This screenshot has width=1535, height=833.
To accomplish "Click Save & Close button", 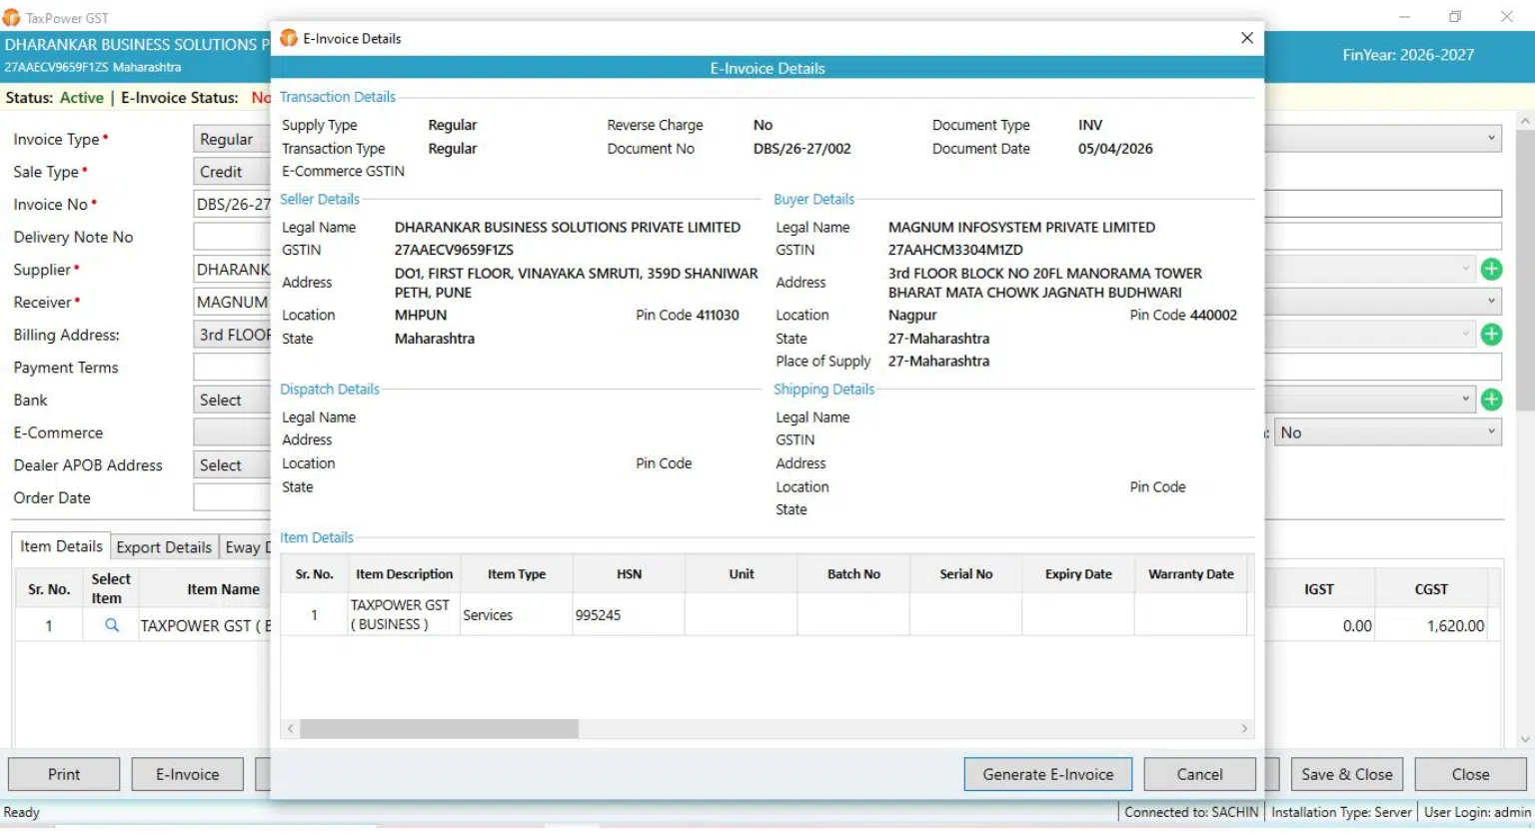I will click(1346, 774).
